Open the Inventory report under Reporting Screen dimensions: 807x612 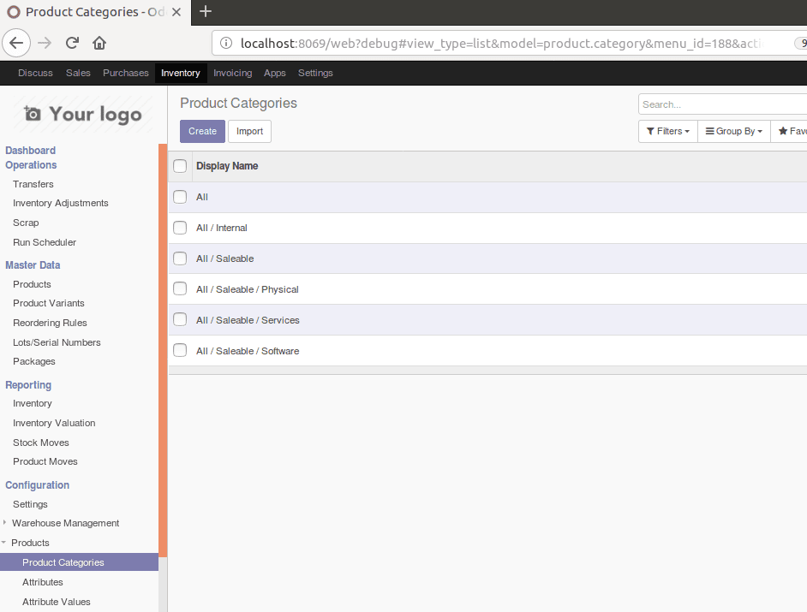(33, 403)
